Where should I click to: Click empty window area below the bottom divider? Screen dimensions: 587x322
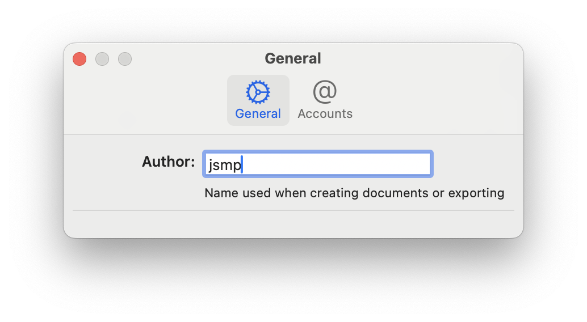click(293, 224)
